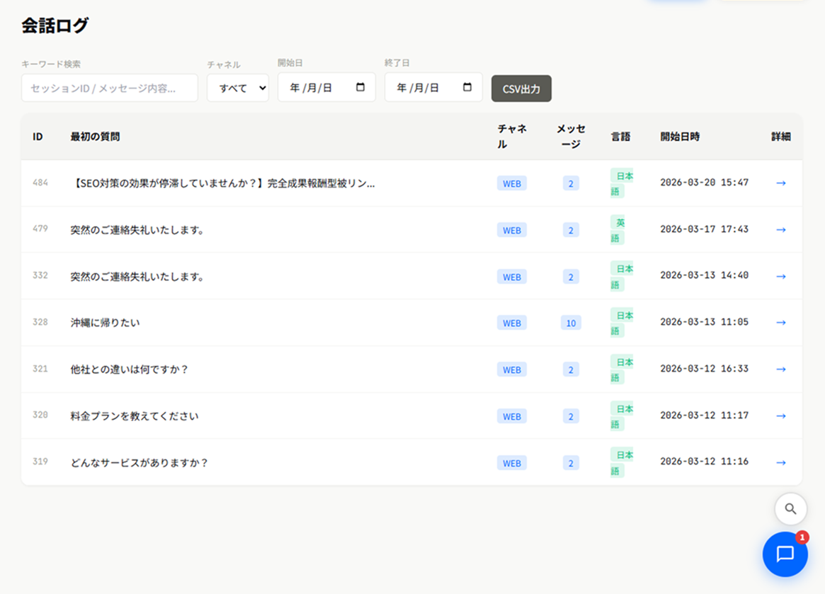
Task: Click the timestamp 2026-03-13 11:05
Action: 704,322
